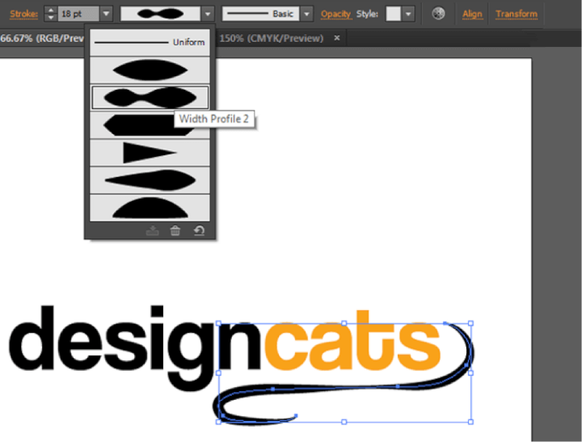
Task: Increase stroke weight with up stepper arrow
Action: click(51, 10)
